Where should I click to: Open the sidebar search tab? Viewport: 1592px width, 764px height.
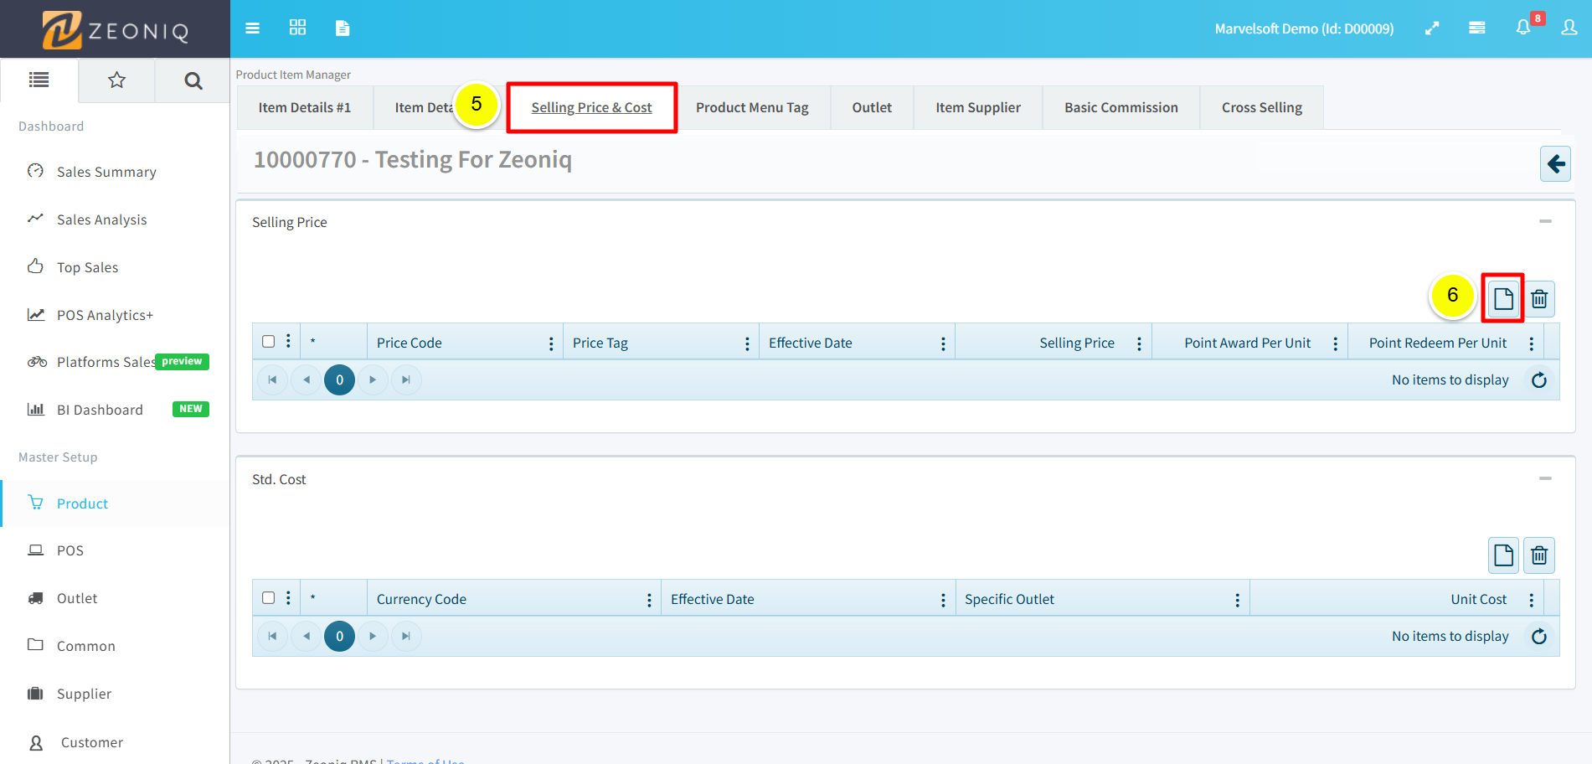pyautogui.click(x=193, y=80)
